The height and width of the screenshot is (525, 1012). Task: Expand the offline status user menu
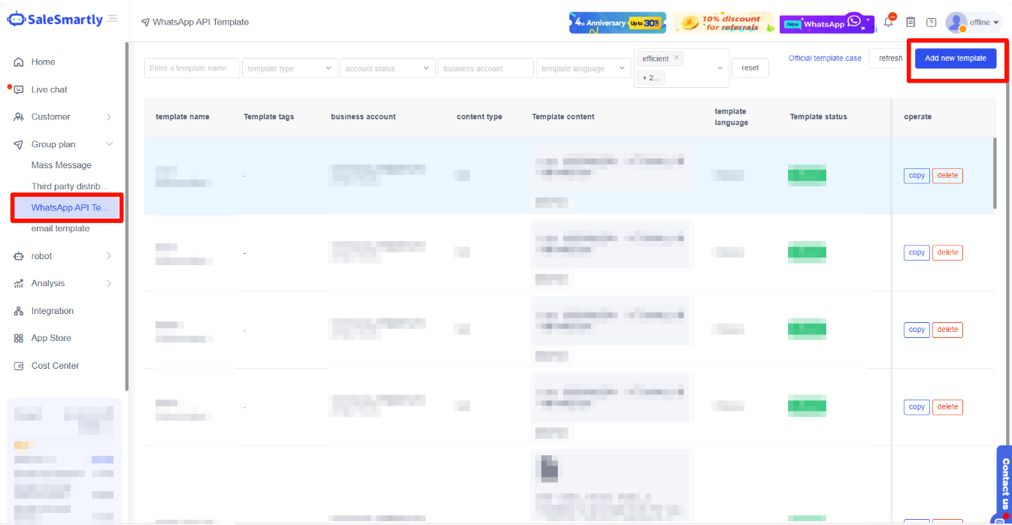tap(984, 23)
